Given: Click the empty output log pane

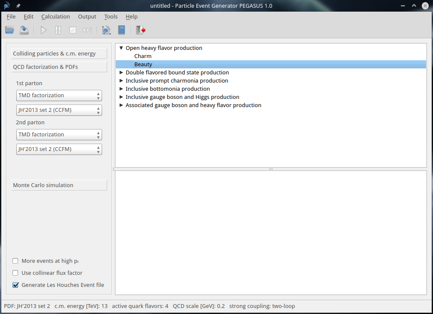Looking at the screenshot, I should tap(271, 233).
